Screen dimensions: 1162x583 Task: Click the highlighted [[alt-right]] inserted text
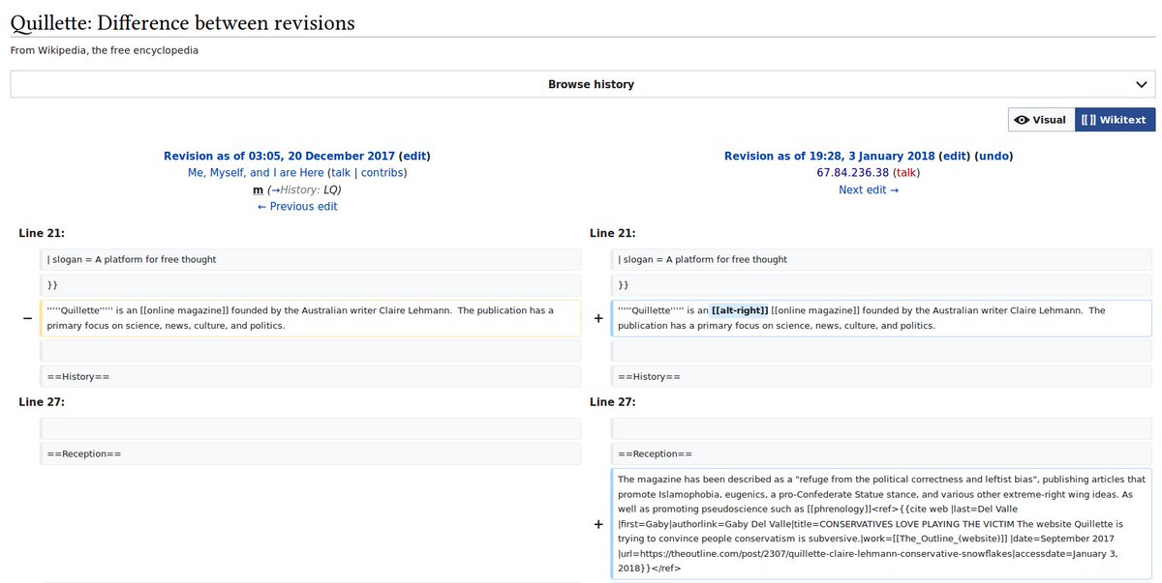[740, 310]
